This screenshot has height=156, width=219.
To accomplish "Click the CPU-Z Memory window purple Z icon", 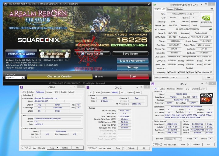I will click(x=88, y=87).
